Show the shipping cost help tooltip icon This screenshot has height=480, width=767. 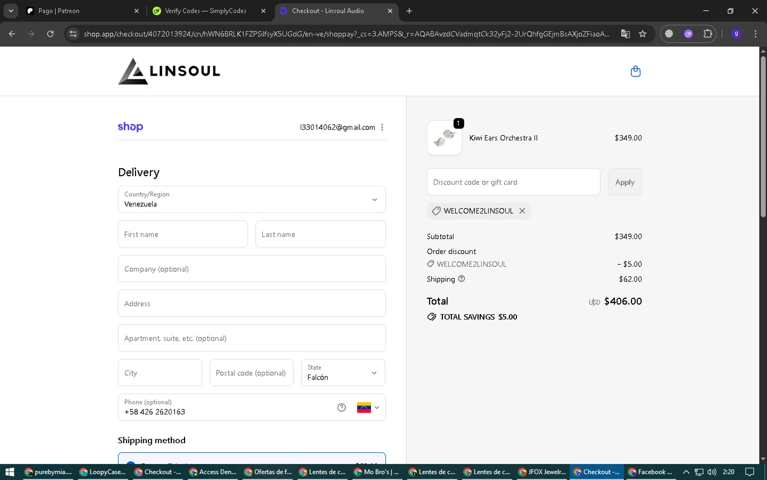coord(462,279)
